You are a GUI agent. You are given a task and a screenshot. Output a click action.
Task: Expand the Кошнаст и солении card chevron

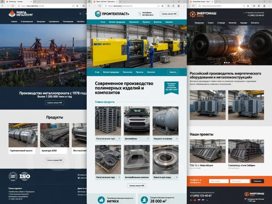177,139
